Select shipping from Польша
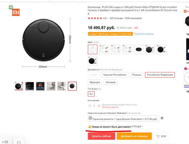 pyautogui.click(x=137, y=75)
